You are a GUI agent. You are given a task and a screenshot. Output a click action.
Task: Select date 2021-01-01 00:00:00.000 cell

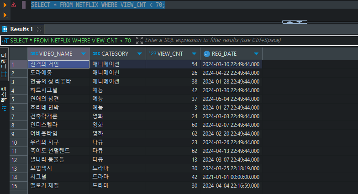(231, 177)
